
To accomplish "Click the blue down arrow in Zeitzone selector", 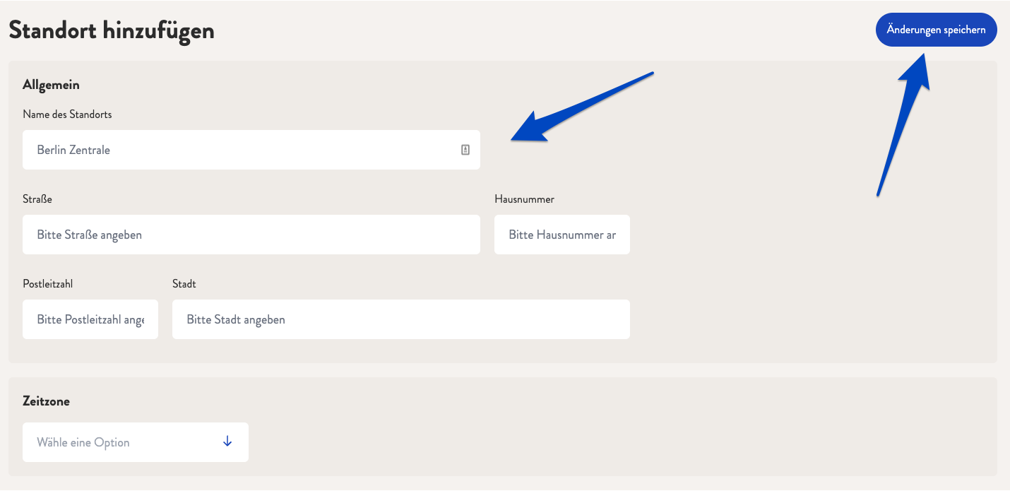I will [227, 442].
